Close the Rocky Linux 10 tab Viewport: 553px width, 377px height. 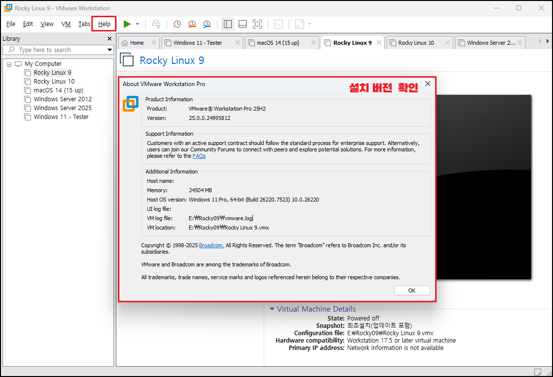coord(447,42)
